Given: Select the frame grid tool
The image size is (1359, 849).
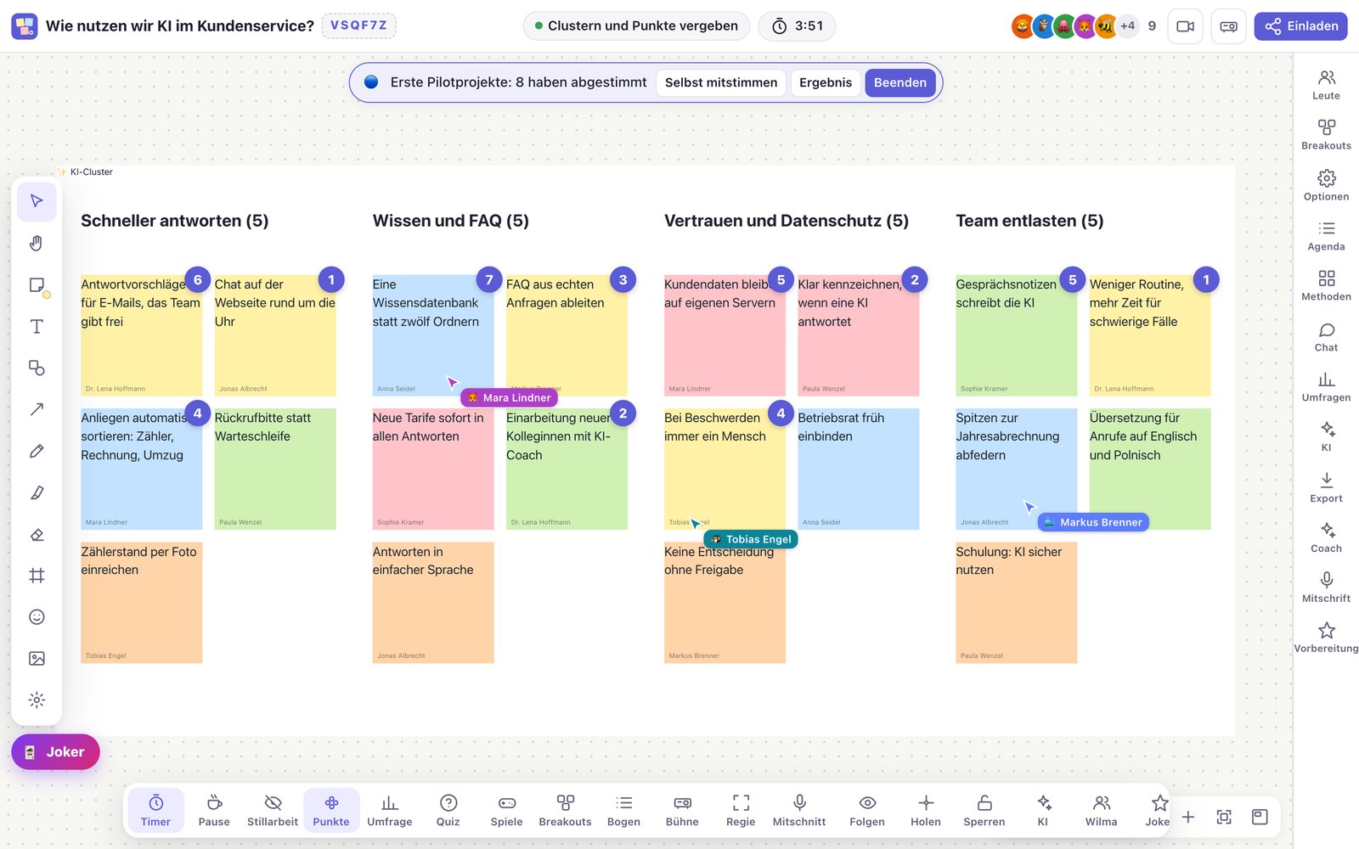Looking at the screenshot, I should tap(37, 576).
